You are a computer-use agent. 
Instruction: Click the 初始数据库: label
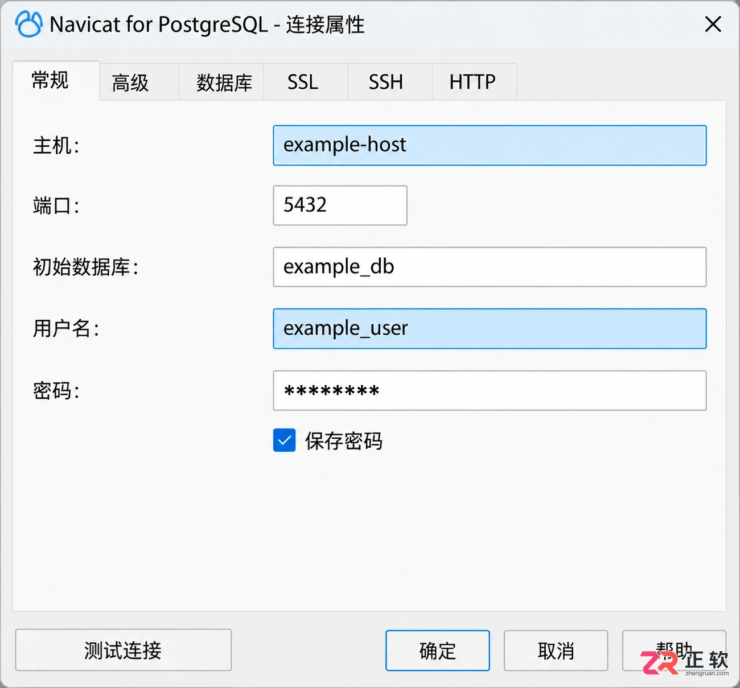coord(86,267)
